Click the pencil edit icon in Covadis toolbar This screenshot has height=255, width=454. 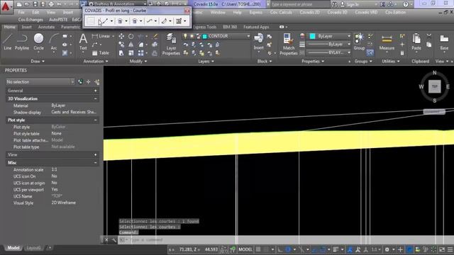pos(164,21)
